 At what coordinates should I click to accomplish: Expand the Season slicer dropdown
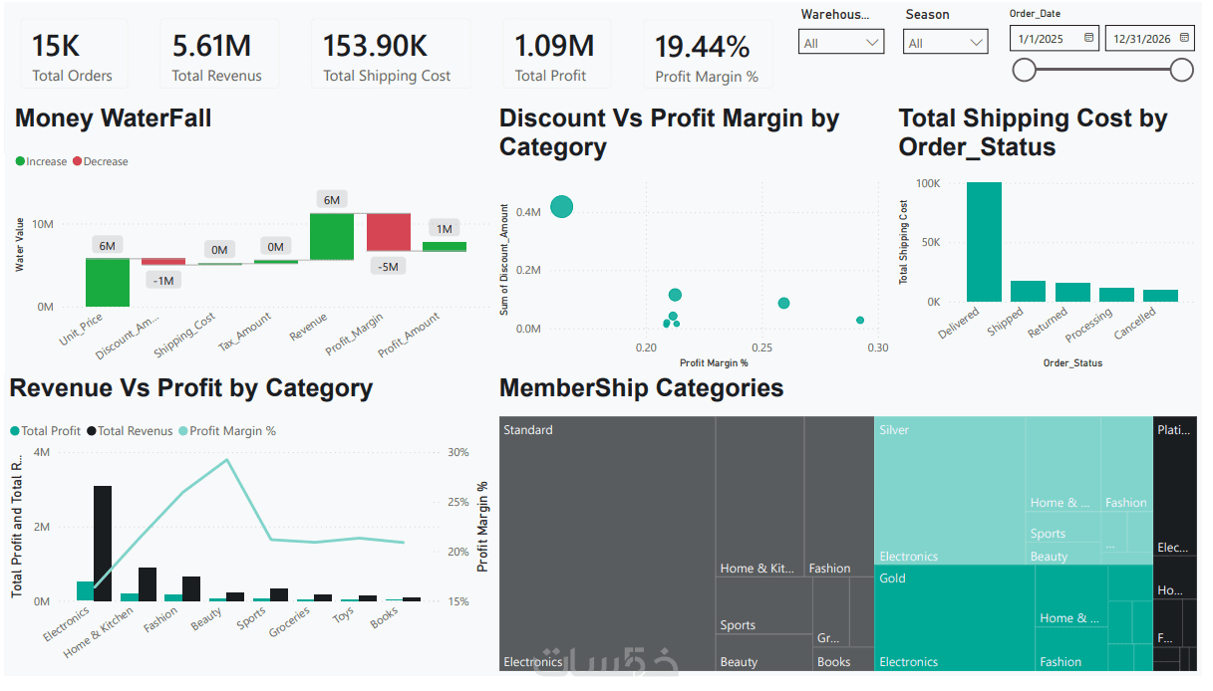(946, 42)
